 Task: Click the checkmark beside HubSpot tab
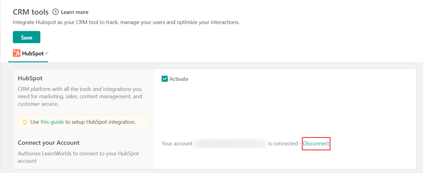[x=46, y=53]
